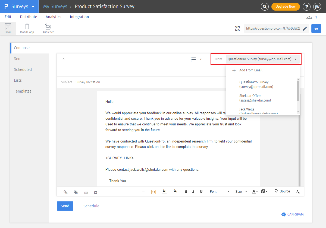Image resolution: width=326 pixels, height=228 pixels.
Task: Switch to the Analytics tab
Action: pos(53,17)
